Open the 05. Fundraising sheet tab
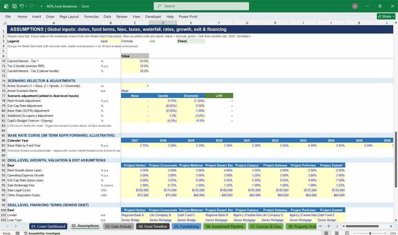Image resolution: width=398 pixels, height=235 pixels. pyautogui.click(x=186, y=226)
